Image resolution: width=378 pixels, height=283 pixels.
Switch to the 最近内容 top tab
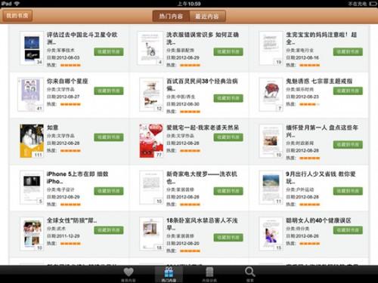(207, 17)
